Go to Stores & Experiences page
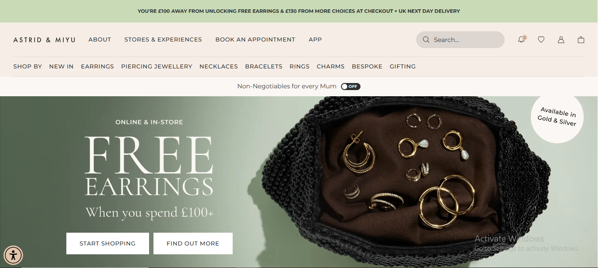 click(x=163, y=40)
